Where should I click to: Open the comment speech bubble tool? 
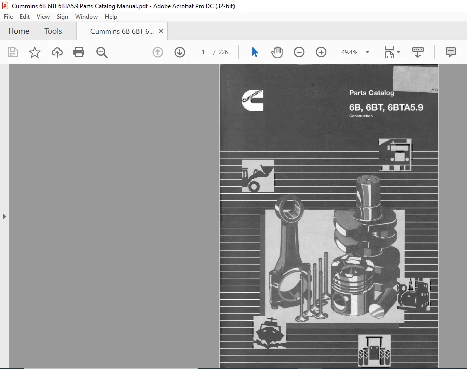(x=451, y=52)
